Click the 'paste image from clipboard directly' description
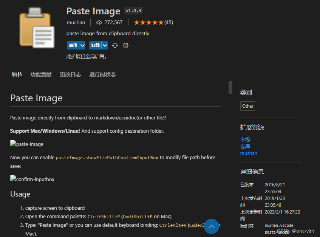Viewport: 320px width, 237px height. [x=108, y=34]
